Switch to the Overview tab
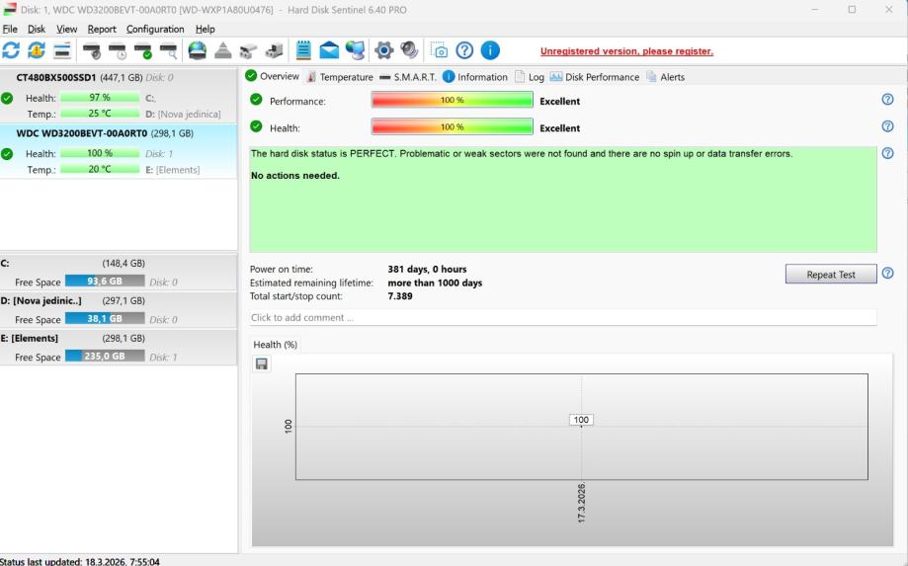This screenshot has width=908, height=566. 272,76
